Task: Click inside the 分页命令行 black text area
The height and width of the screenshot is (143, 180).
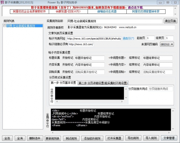Action: click(x=89, y=93)
